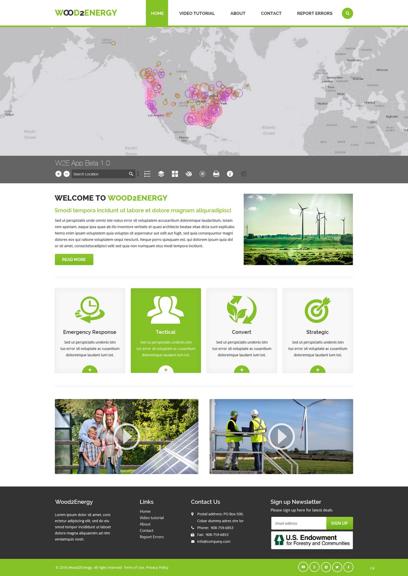Open the YouTube icon in footer

click(x=303, y=567)
